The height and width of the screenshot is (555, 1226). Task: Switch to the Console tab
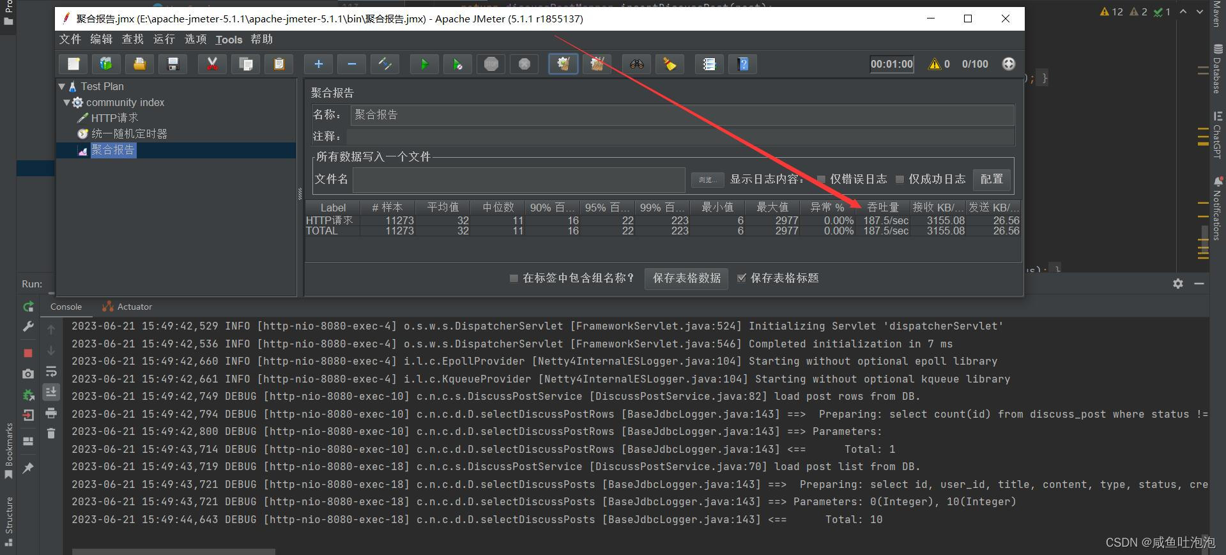pyautogui.click(x=66, y=307)
